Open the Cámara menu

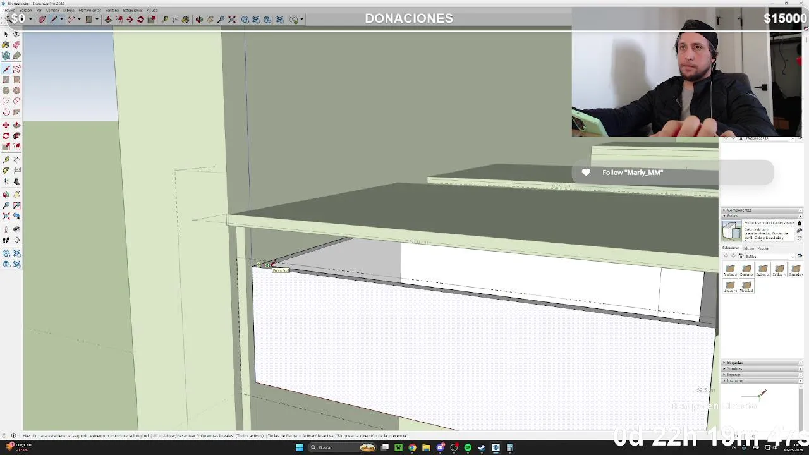pyautogui.click(x=52, y=11)
